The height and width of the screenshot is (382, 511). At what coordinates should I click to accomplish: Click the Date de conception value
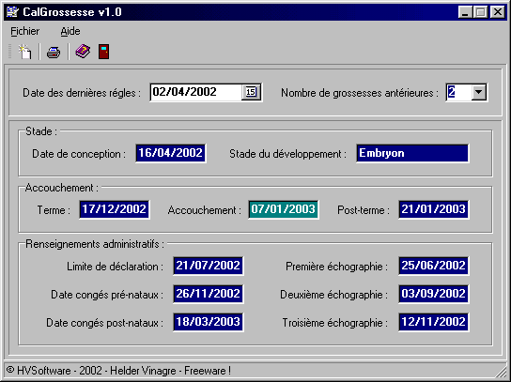(170, 153)
